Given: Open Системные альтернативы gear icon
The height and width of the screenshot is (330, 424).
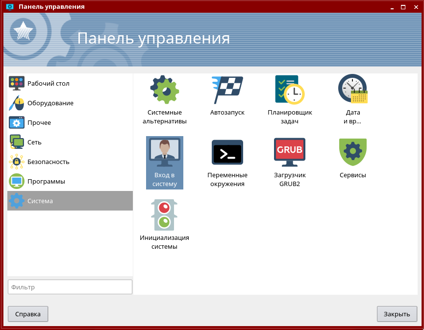Looking at the screenshot, I should click(x=165, y=90).
